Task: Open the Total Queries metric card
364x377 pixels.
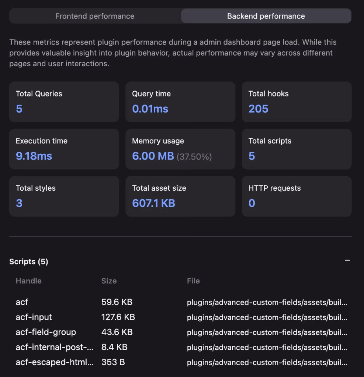Action: [x=64, y=102]
